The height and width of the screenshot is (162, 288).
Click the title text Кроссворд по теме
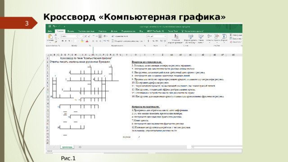pyautogui.click(x=86, y=58)
